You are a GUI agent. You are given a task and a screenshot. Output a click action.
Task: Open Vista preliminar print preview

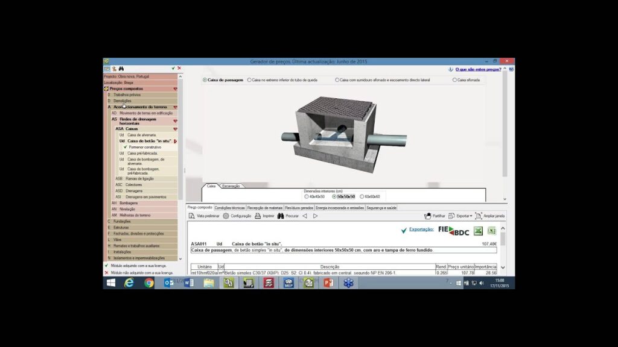[204, 216]
